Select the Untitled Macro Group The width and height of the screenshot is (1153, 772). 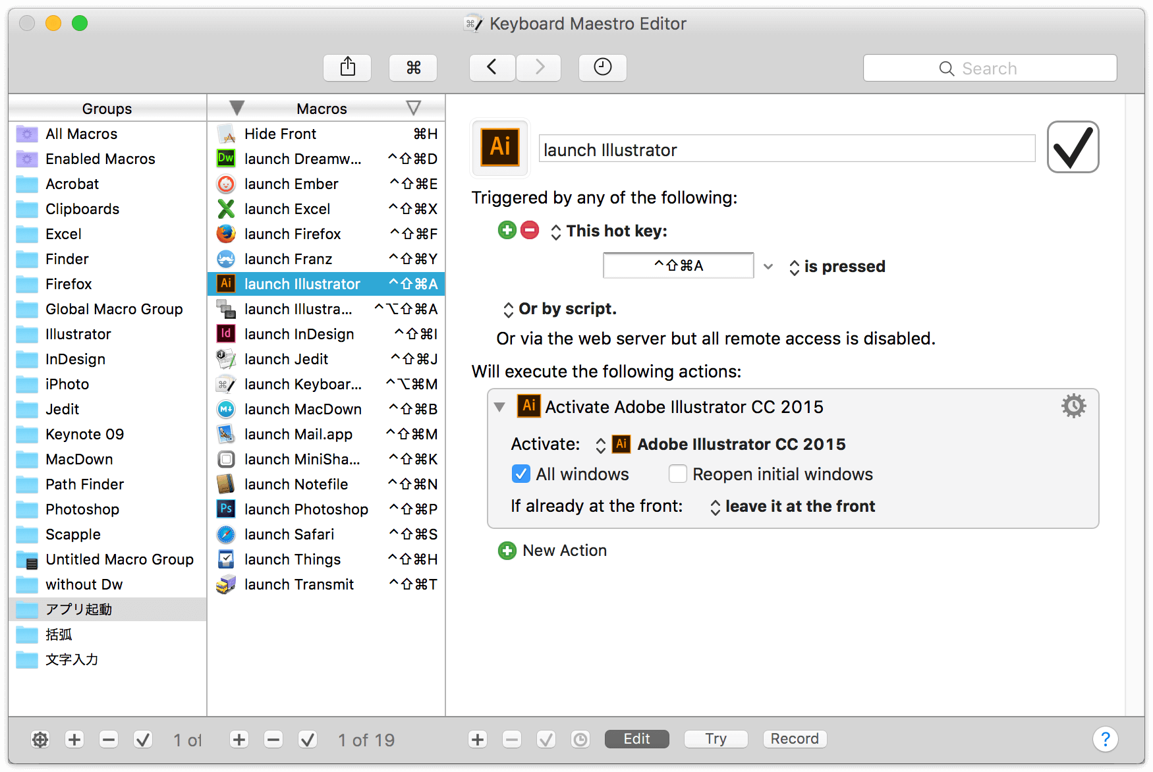pos(107,559)
